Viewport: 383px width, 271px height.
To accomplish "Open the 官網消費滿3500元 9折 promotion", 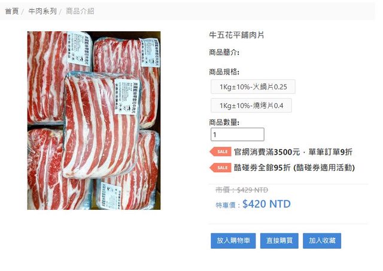I will [293, 152].
